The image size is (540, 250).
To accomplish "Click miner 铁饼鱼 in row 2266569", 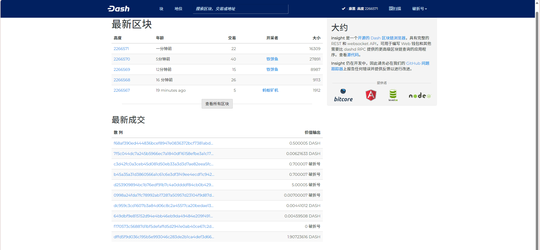I will tap(272, 69).
